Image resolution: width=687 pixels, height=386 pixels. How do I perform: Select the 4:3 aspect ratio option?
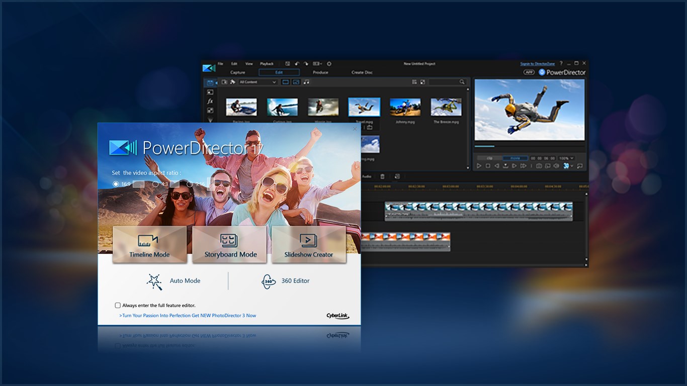[x=155, y=184]
